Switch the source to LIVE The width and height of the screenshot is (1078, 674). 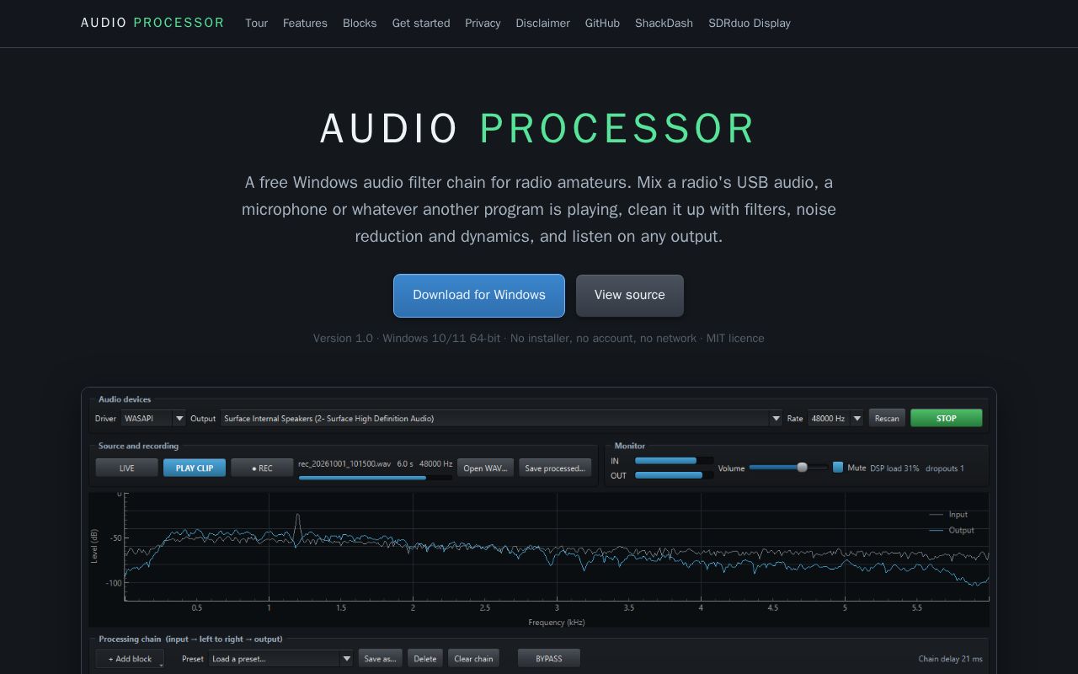pos(127,468)
